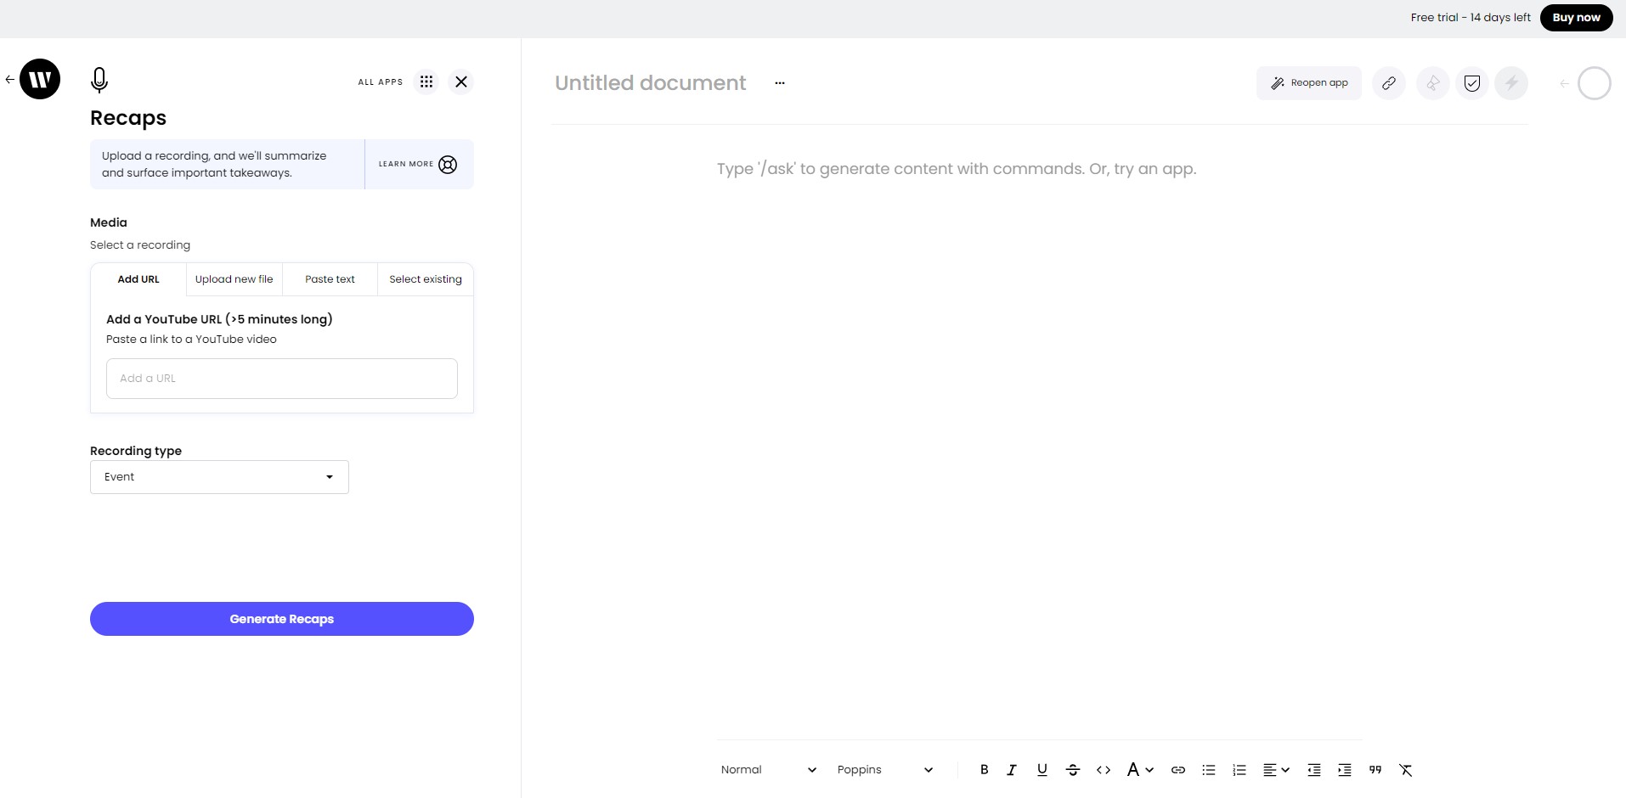Click the Recaps microphone icon

[x=99, y=80]
